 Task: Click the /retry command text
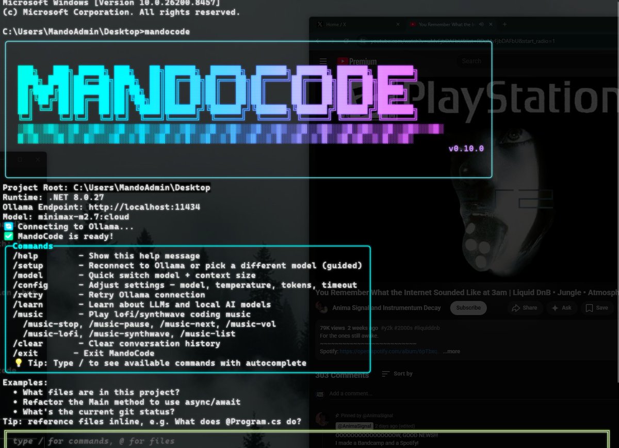point(28,295)
